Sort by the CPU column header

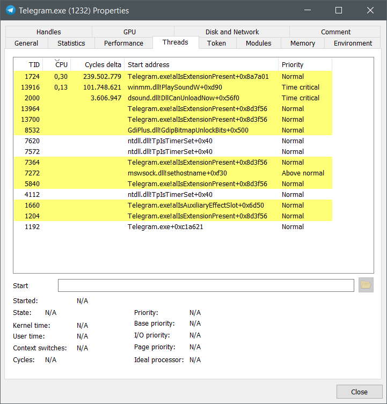(57, 64)
